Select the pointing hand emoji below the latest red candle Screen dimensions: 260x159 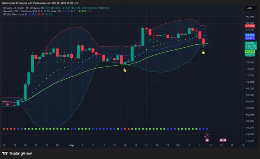pos(203,52)
